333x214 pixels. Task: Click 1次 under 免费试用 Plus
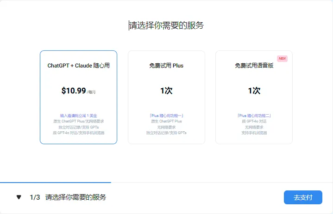166,91
